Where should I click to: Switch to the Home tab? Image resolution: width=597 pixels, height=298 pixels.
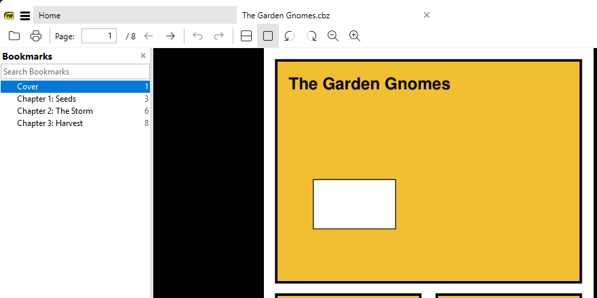tap(135, 15)
